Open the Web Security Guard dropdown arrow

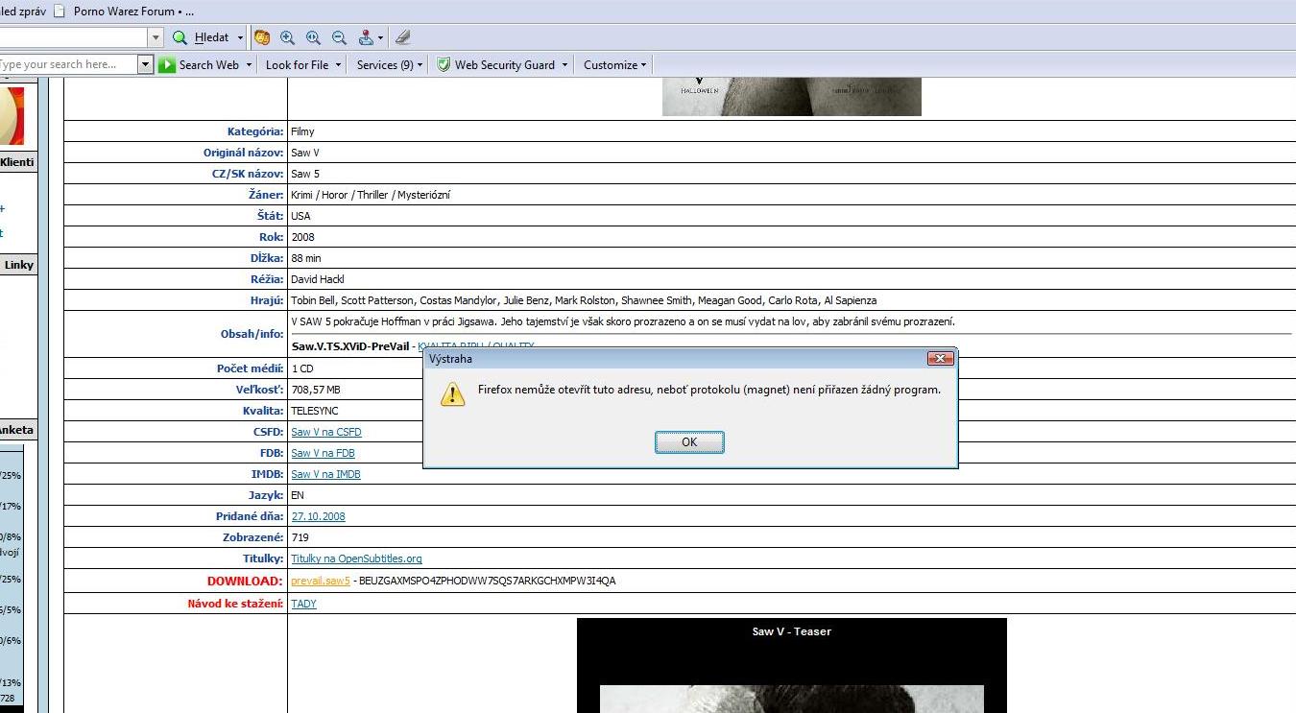pyautogui.click(x=564, y=65)
